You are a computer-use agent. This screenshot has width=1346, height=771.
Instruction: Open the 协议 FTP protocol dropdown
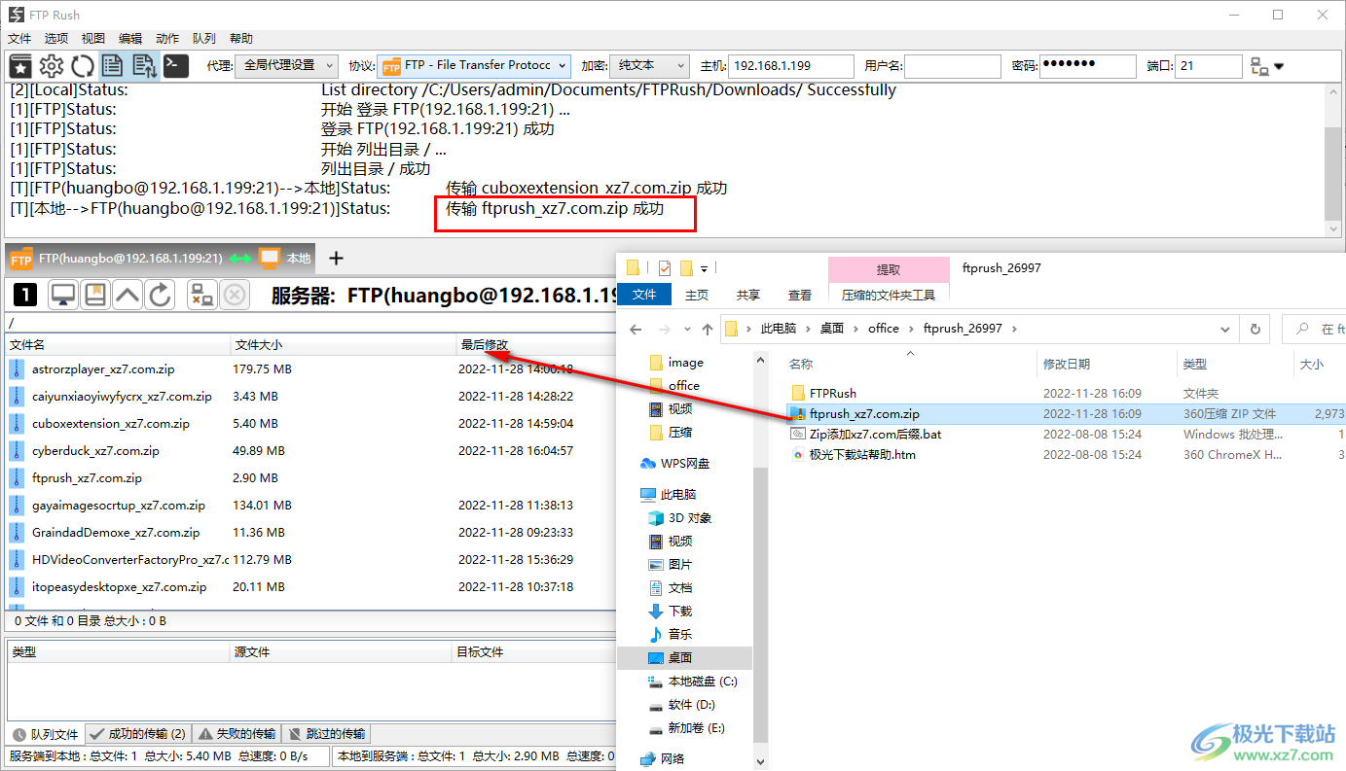coord(473,65)
